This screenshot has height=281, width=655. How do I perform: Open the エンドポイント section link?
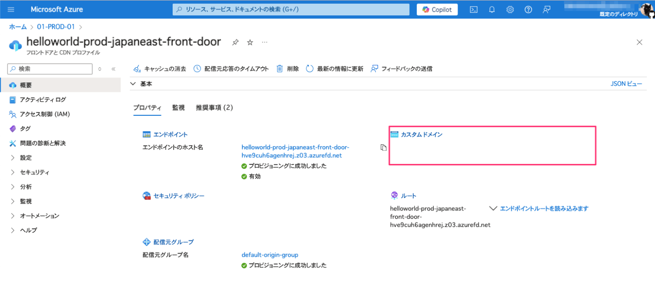170,134
